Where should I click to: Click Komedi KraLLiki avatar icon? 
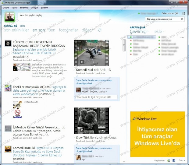coord(8,149)
